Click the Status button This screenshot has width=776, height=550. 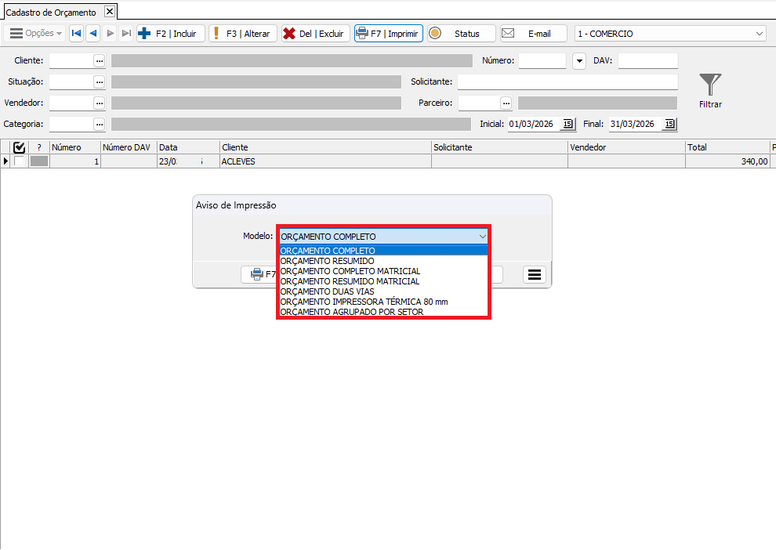pyautogui.click(x=461, y=34)
